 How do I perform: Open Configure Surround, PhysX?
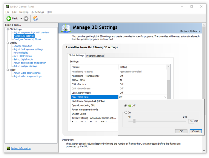[x=27, y=39]
